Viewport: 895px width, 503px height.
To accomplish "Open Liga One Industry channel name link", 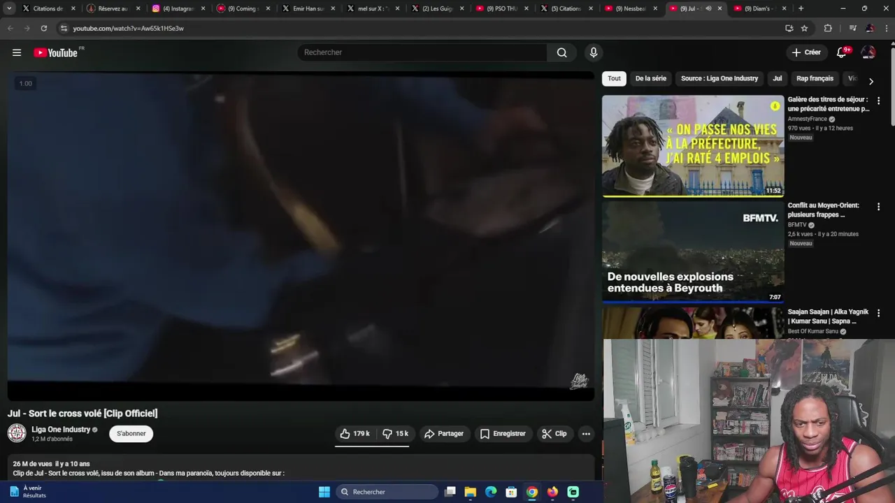I will coord(61,430).
